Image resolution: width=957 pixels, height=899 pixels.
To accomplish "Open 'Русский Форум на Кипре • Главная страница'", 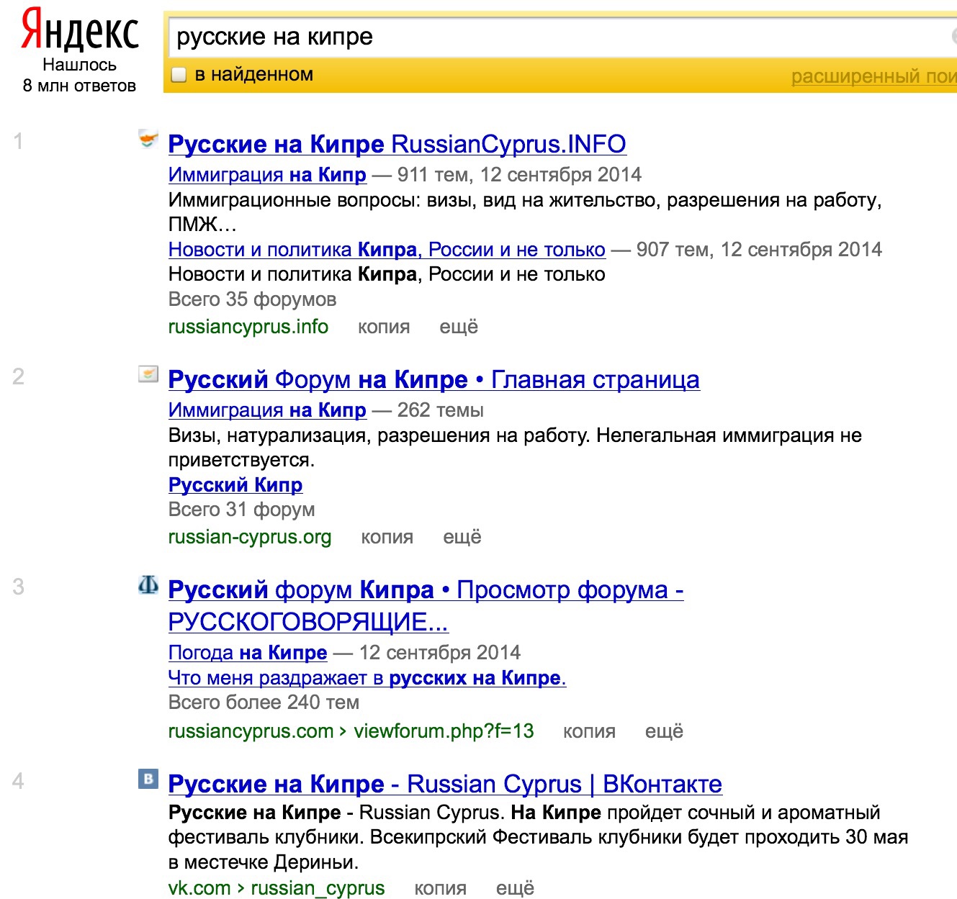I will (433, 379).
